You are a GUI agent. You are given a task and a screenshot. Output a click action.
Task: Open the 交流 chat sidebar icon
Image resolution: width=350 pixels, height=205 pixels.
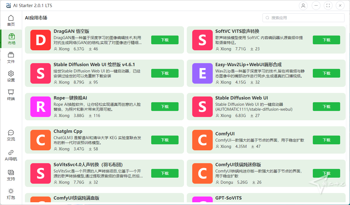(x=11, y=135)
